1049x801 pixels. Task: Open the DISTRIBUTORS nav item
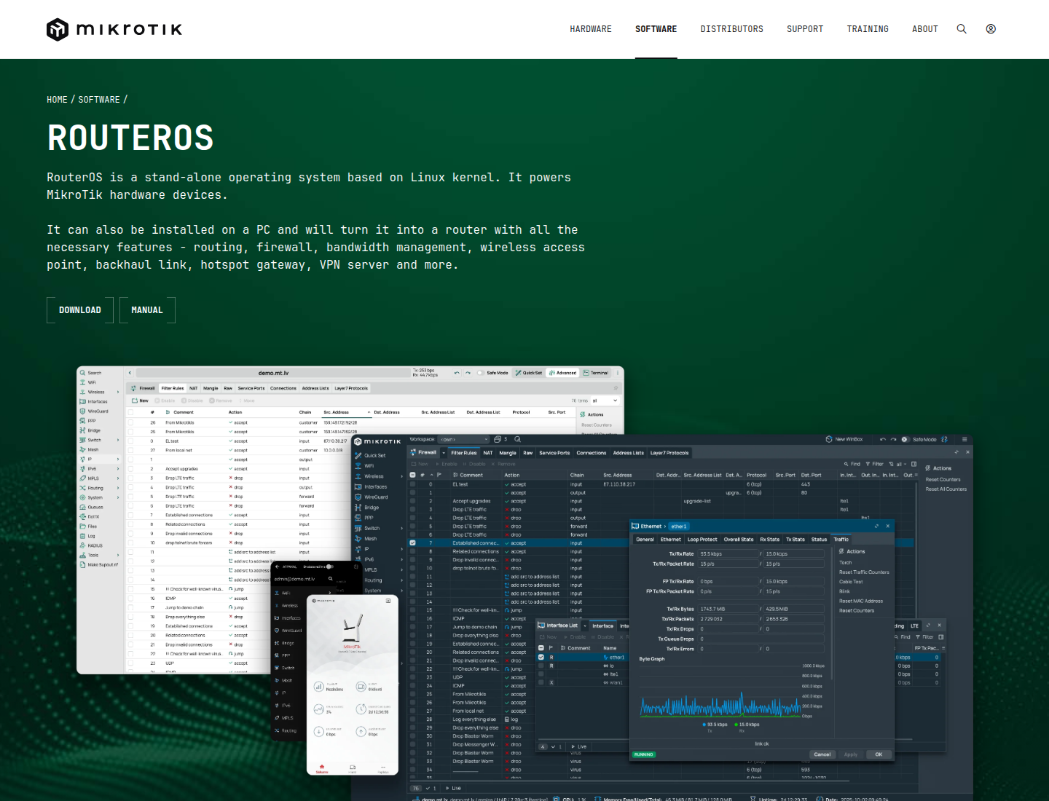click(x=732, y=29)
